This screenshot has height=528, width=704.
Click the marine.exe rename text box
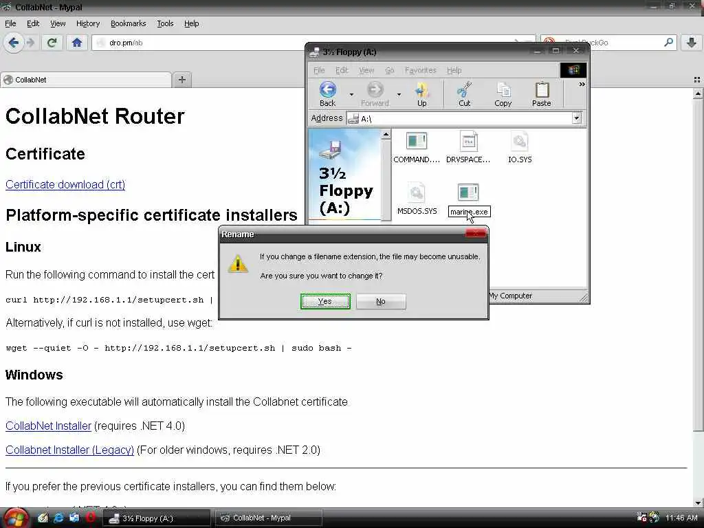pyautogui.click(x=469, y=212)
